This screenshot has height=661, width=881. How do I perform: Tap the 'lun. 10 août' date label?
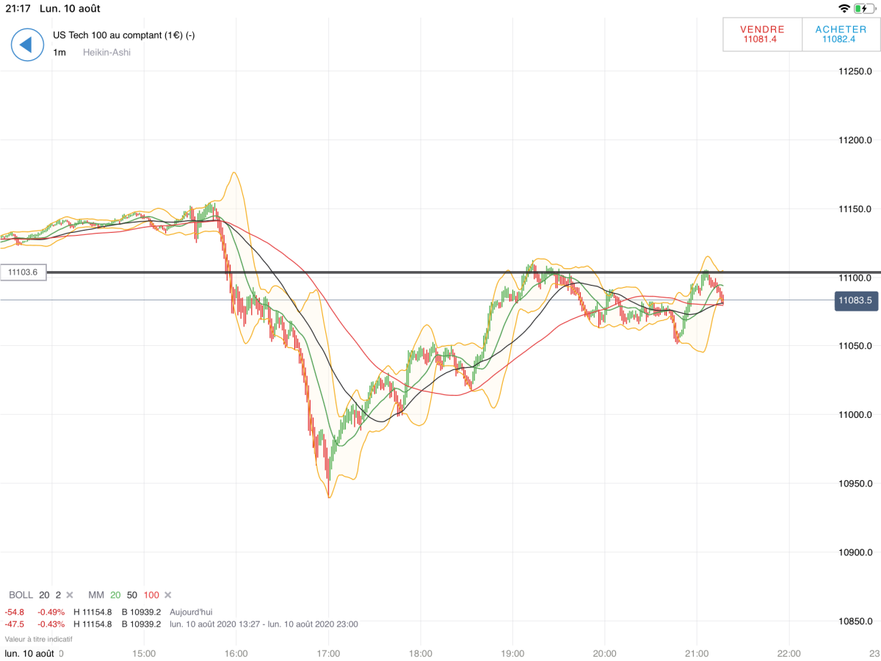coord(29,653)
